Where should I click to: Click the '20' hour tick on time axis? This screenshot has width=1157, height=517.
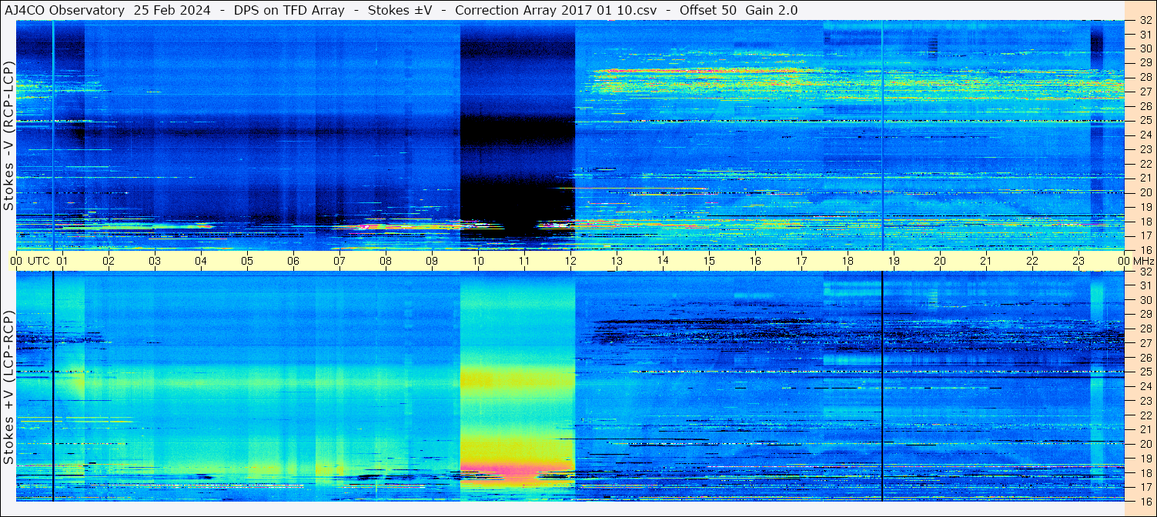[940, 261]
